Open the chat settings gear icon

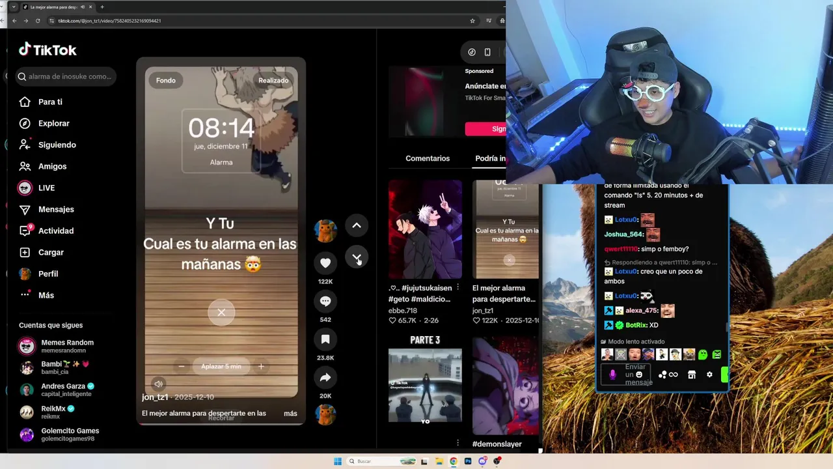709,375
